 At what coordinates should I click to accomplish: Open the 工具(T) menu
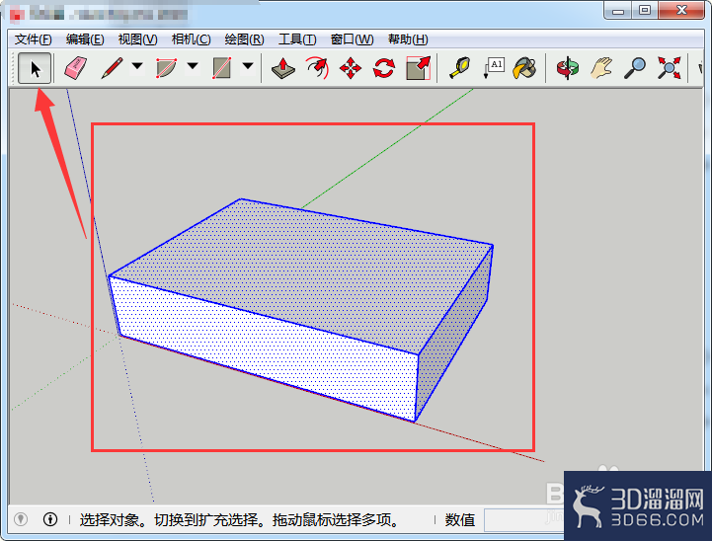[297, 39]
